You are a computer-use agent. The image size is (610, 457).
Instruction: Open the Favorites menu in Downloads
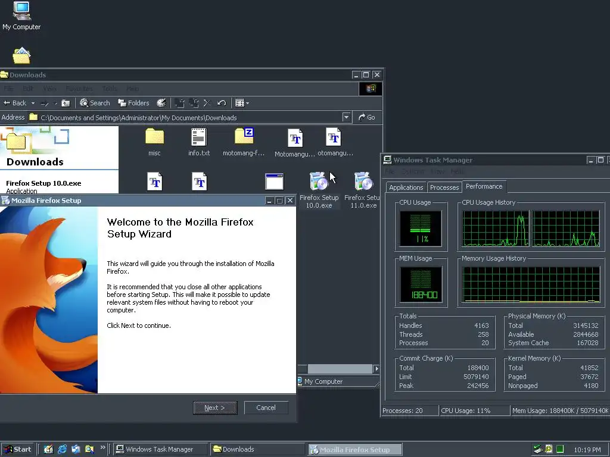[79, 89]
